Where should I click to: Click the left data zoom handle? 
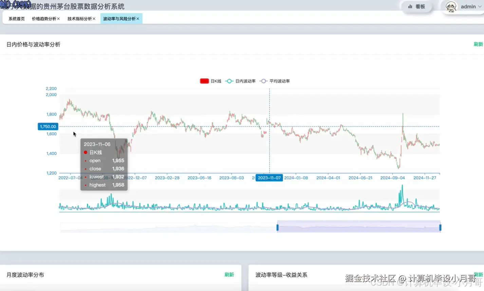tap(277, 227)
